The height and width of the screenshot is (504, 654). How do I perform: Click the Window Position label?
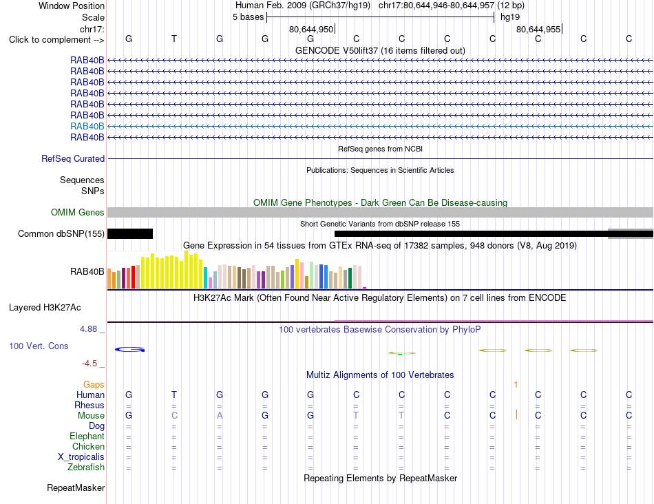pos(72,6)
